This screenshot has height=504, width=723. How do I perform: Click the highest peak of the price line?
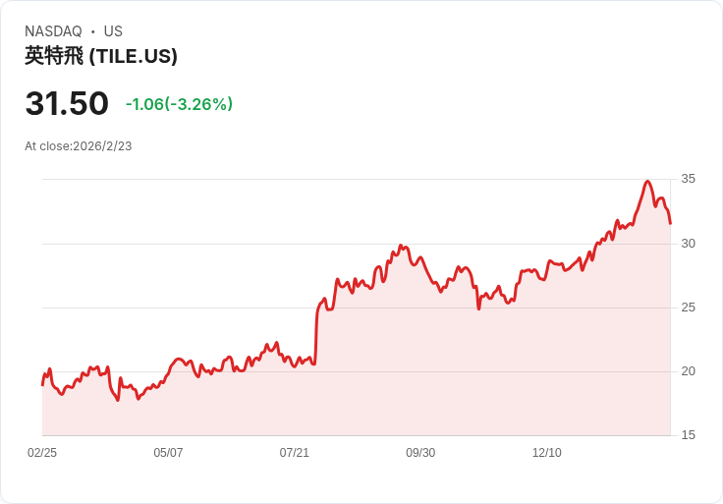[x=647, y=182]
